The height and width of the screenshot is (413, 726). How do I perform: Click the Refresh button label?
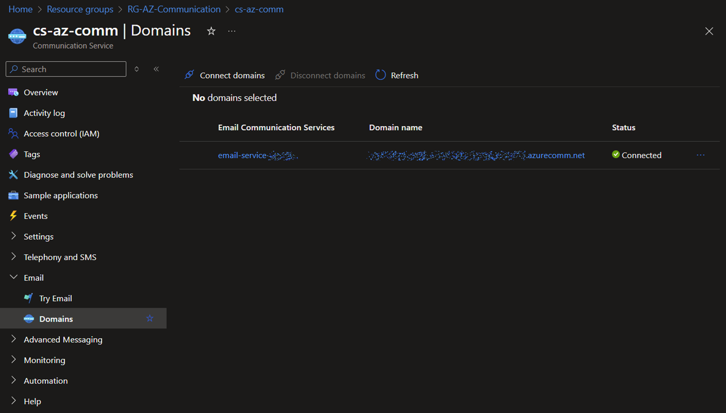point(404,75)
